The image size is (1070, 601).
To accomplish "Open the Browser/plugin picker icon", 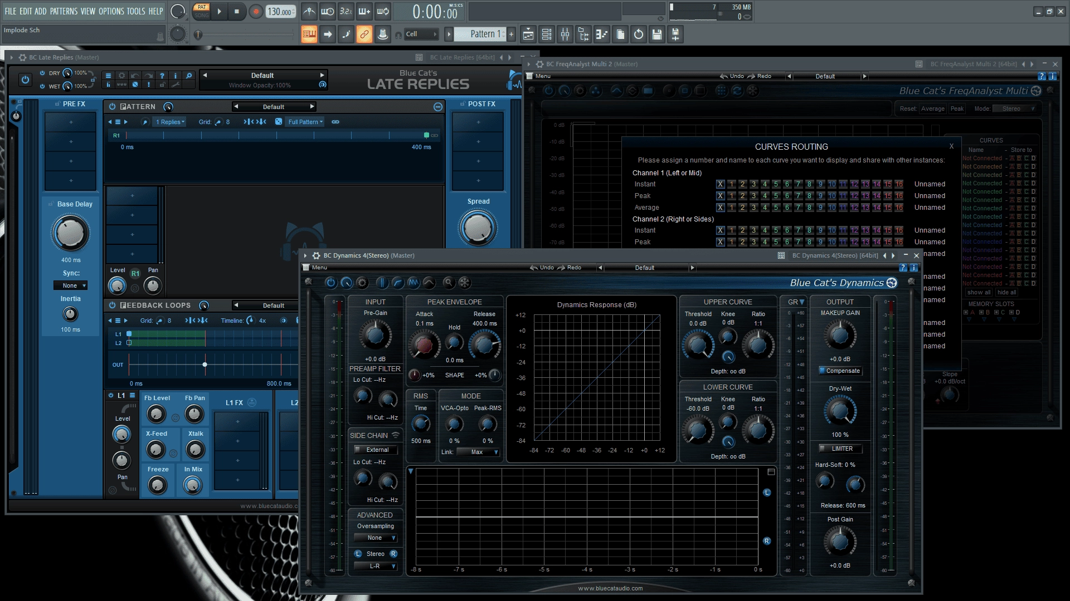I will (x=583, y=35).
